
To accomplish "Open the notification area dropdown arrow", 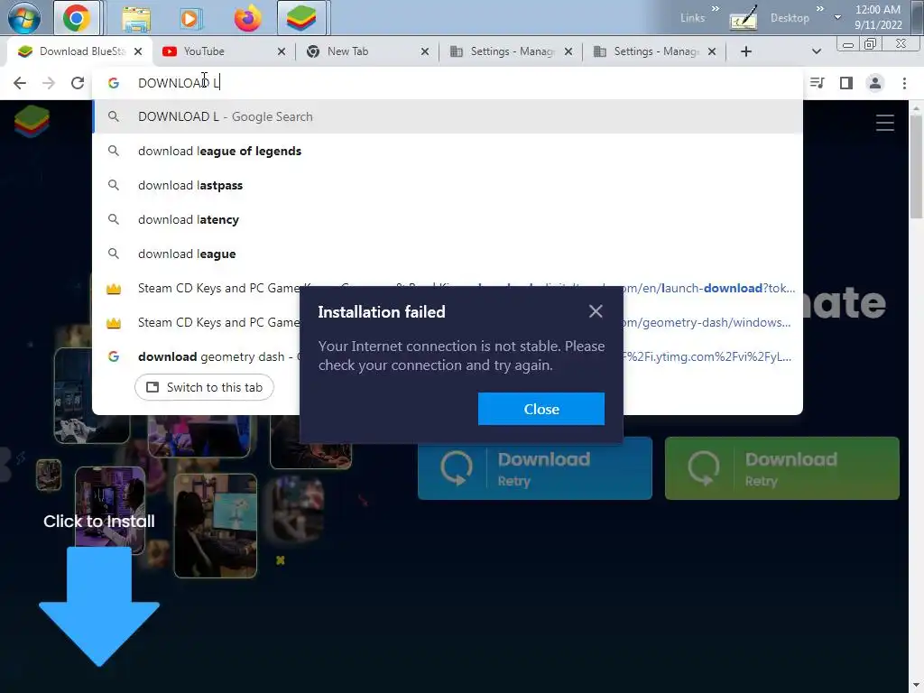I will tap(837, 18).
